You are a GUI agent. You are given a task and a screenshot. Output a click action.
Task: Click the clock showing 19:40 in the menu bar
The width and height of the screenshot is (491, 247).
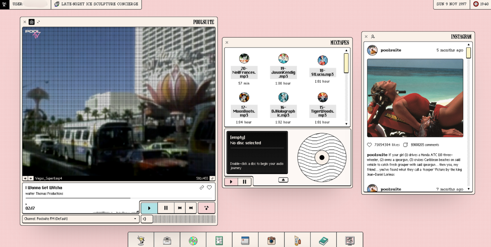pyautogui.click(x=481, y=4)
